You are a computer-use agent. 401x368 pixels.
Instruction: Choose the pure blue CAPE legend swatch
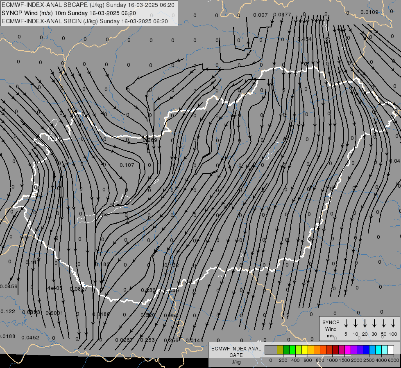[366, 350]
